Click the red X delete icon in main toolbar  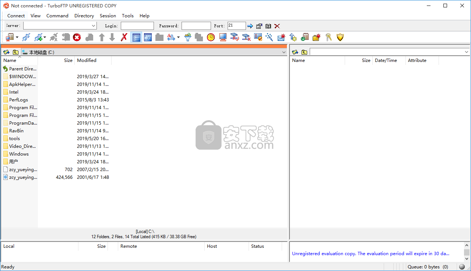(x=124, y=37)
